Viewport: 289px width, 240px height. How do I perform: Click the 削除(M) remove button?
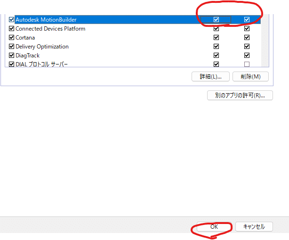pos(250,77)
